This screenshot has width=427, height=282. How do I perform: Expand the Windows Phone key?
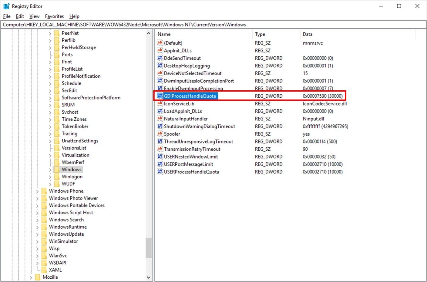point(37,191)
